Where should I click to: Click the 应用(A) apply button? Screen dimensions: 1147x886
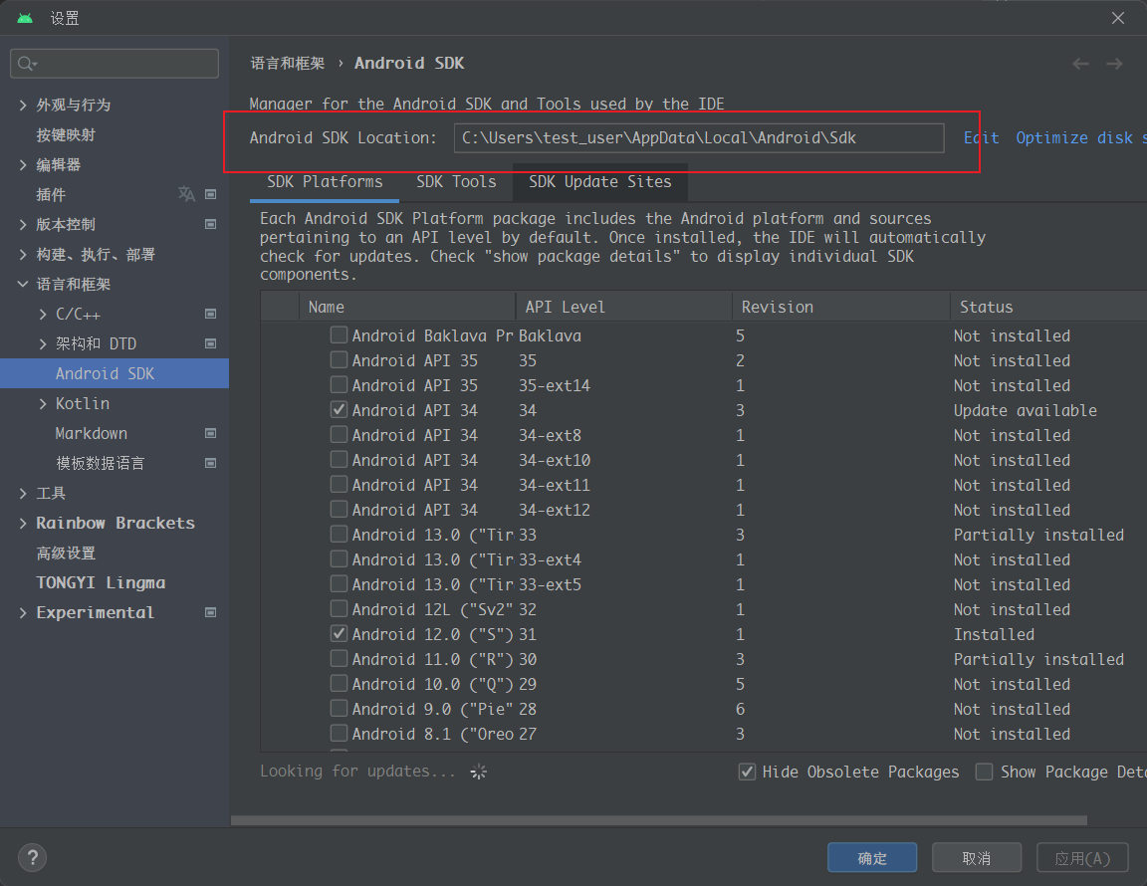click(x=1082, y=857)
